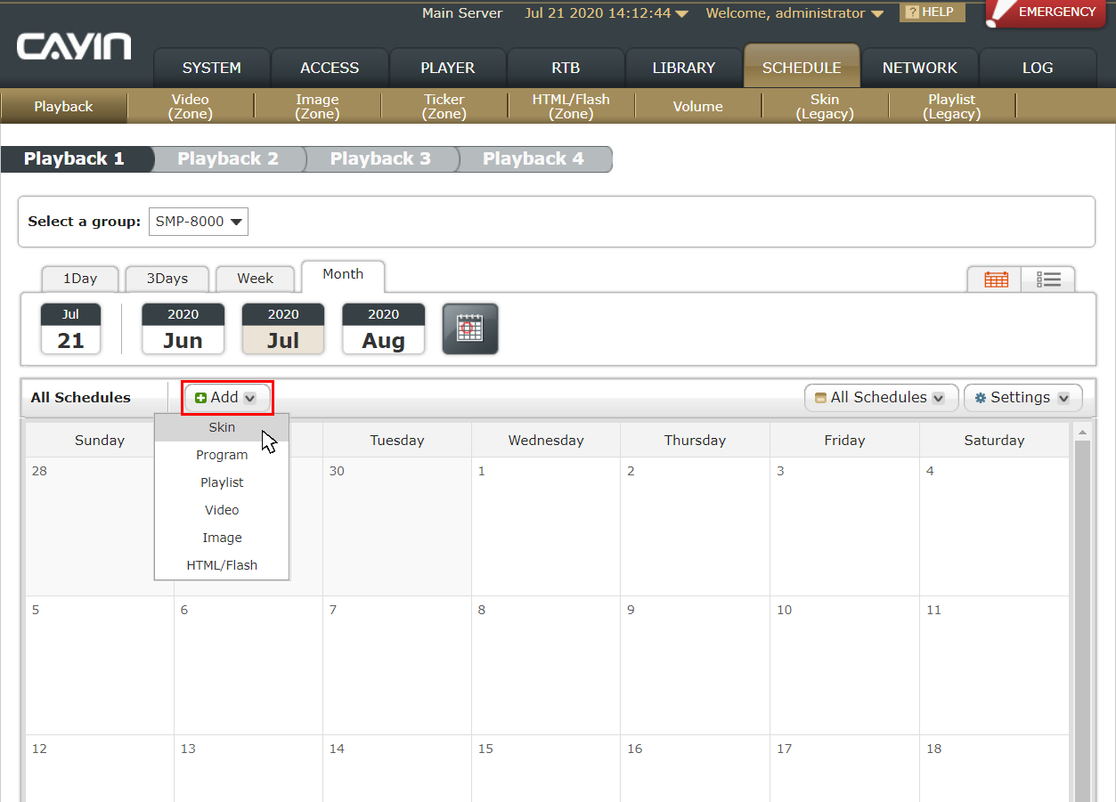Click the Wednesday column header

click(546, 440)
